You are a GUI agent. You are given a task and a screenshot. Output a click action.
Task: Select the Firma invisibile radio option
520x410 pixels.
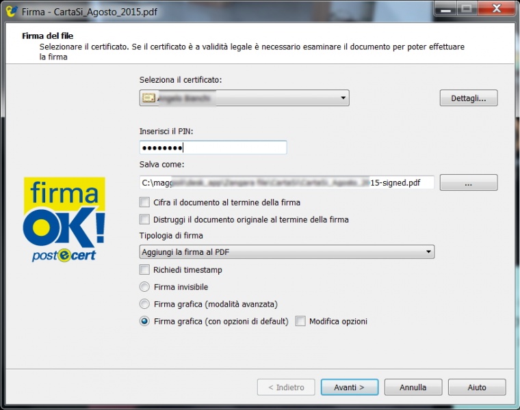pos(144,287)
